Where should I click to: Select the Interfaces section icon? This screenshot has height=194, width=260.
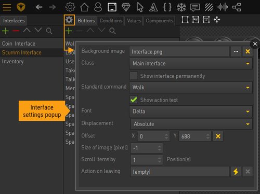[112, 7]
